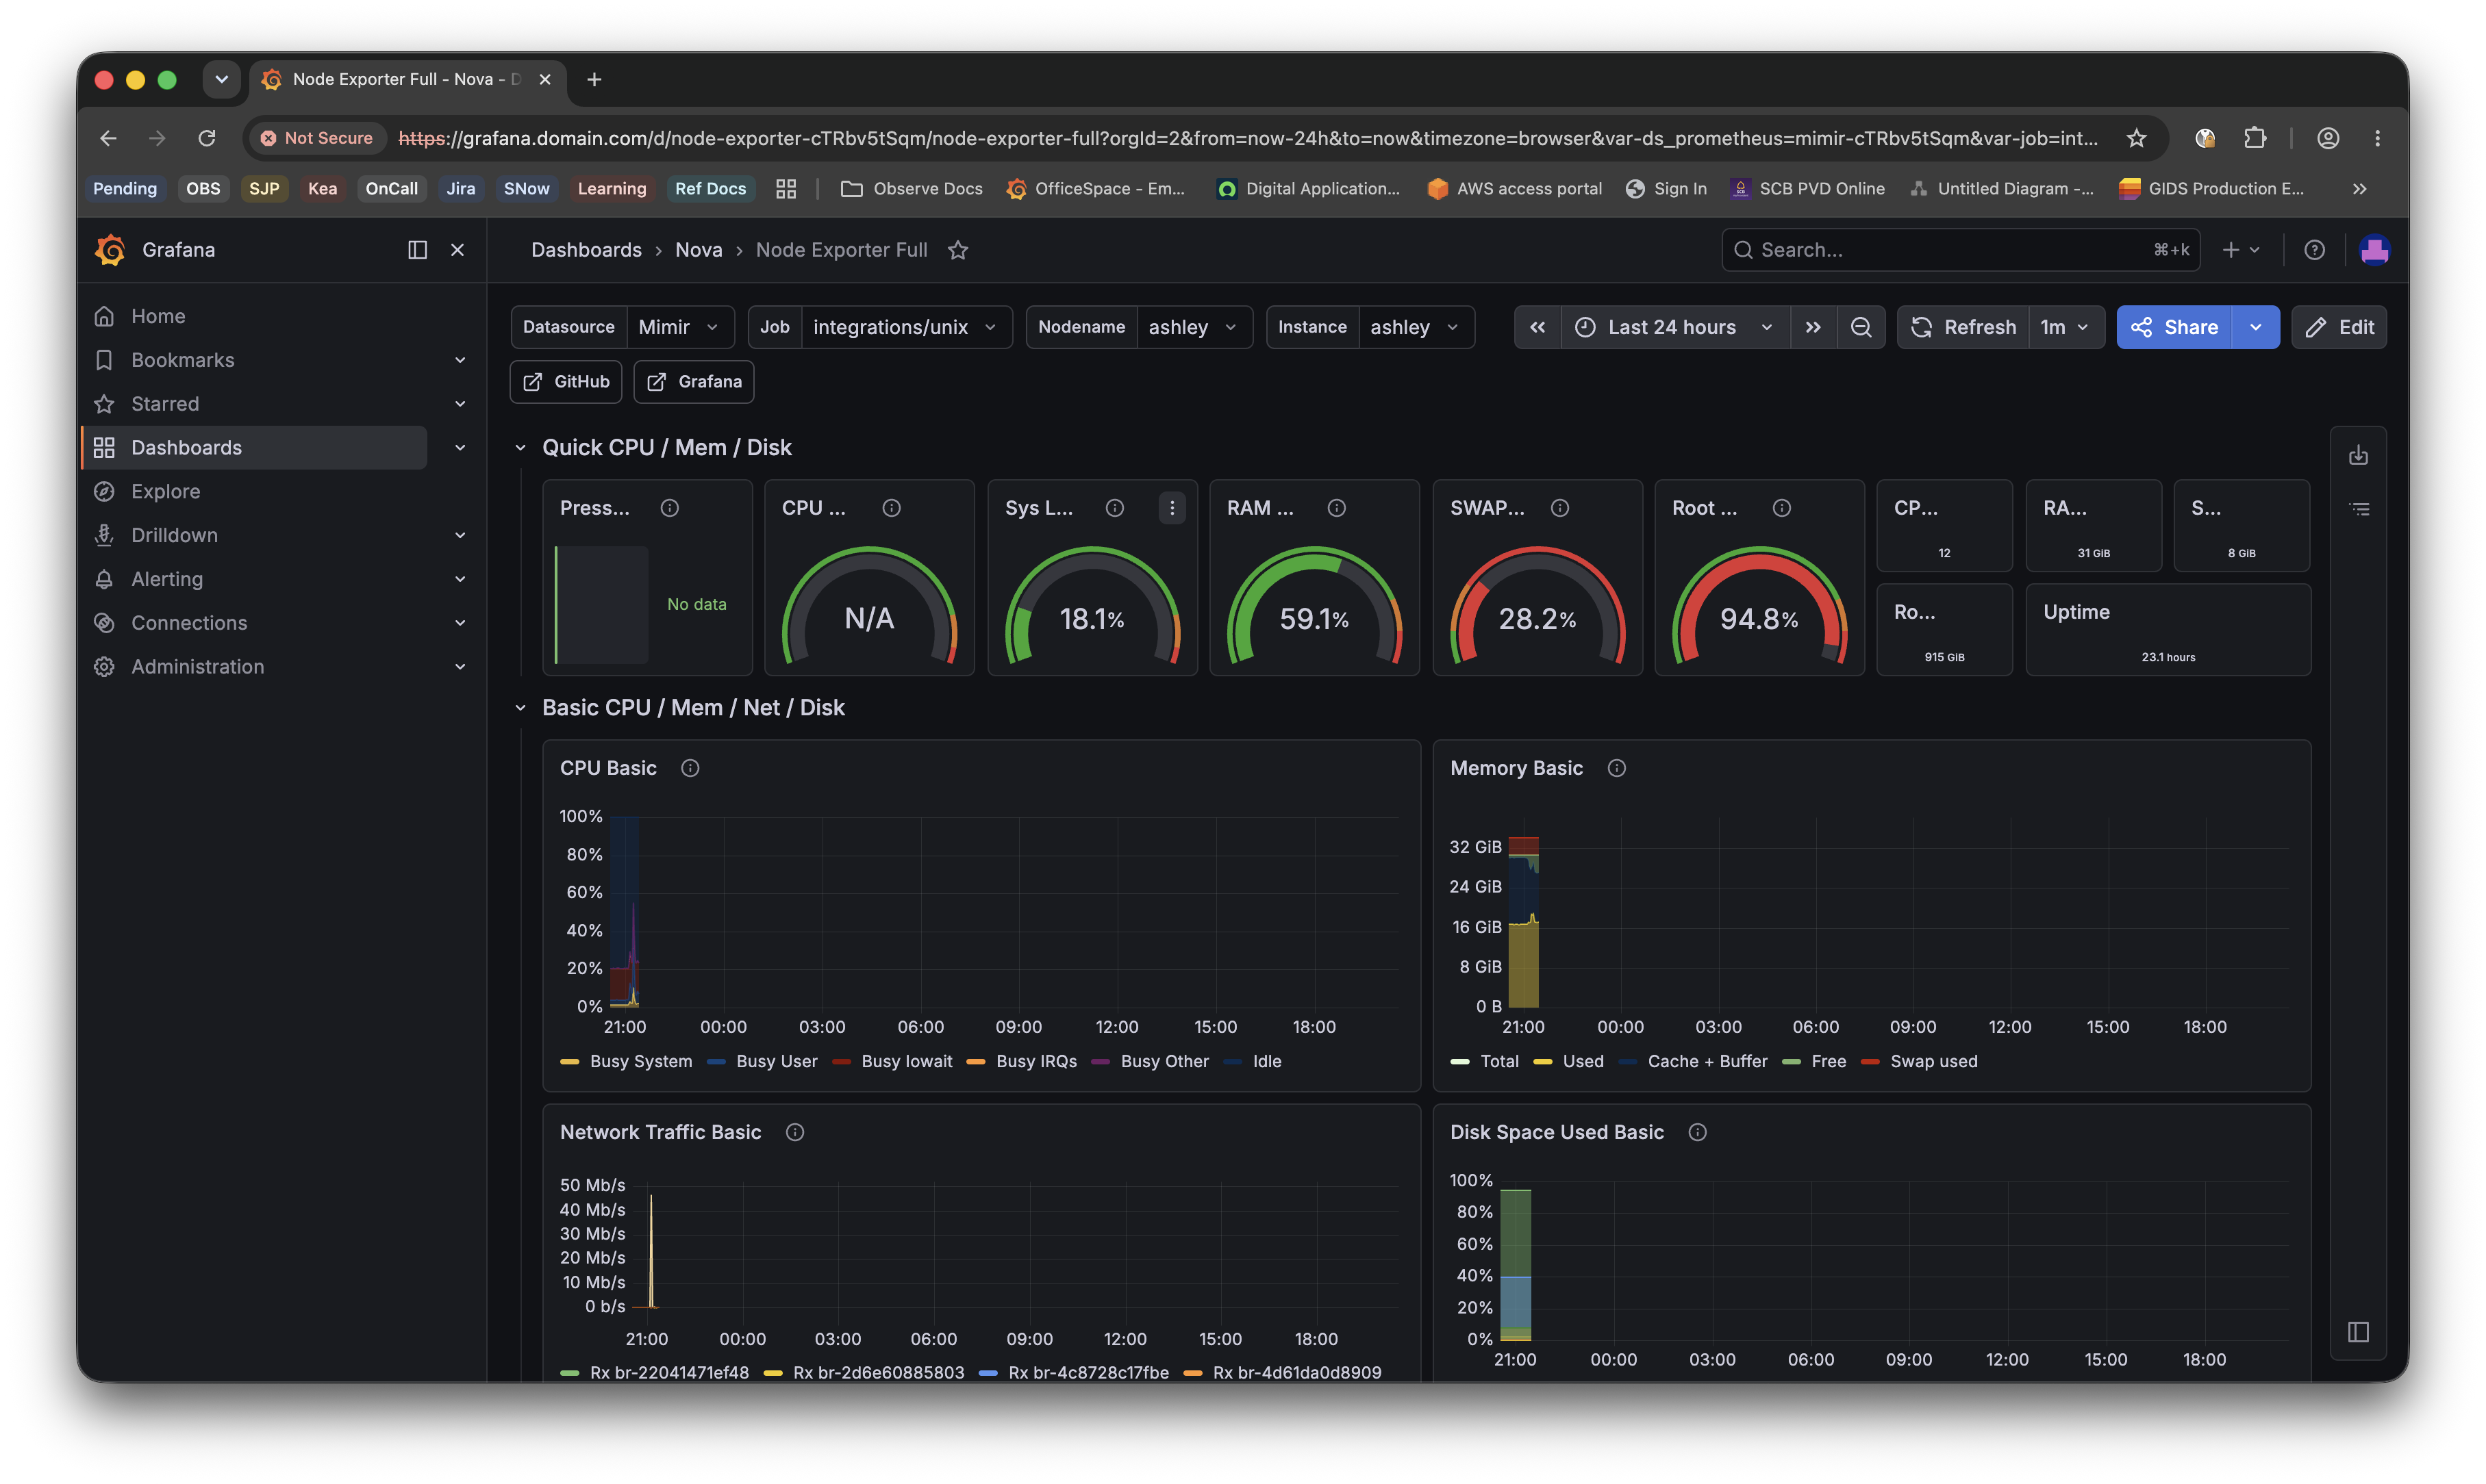2486x1484 pixels.
Task: Undock the sidebar menu with dock icon
Action: point(417,250)
